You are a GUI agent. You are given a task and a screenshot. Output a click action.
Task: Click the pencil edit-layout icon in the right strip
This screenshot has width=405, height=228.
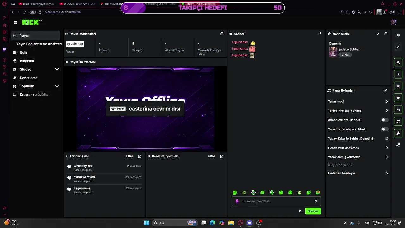tap(398, 47)
